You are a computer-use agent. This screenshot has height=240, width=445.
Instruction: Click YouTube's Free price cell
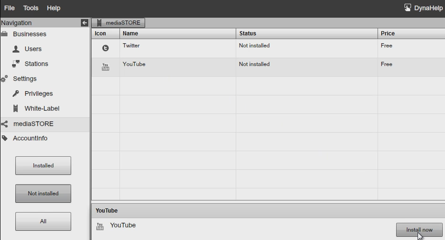pyautogui.click(x=411, y=67)
